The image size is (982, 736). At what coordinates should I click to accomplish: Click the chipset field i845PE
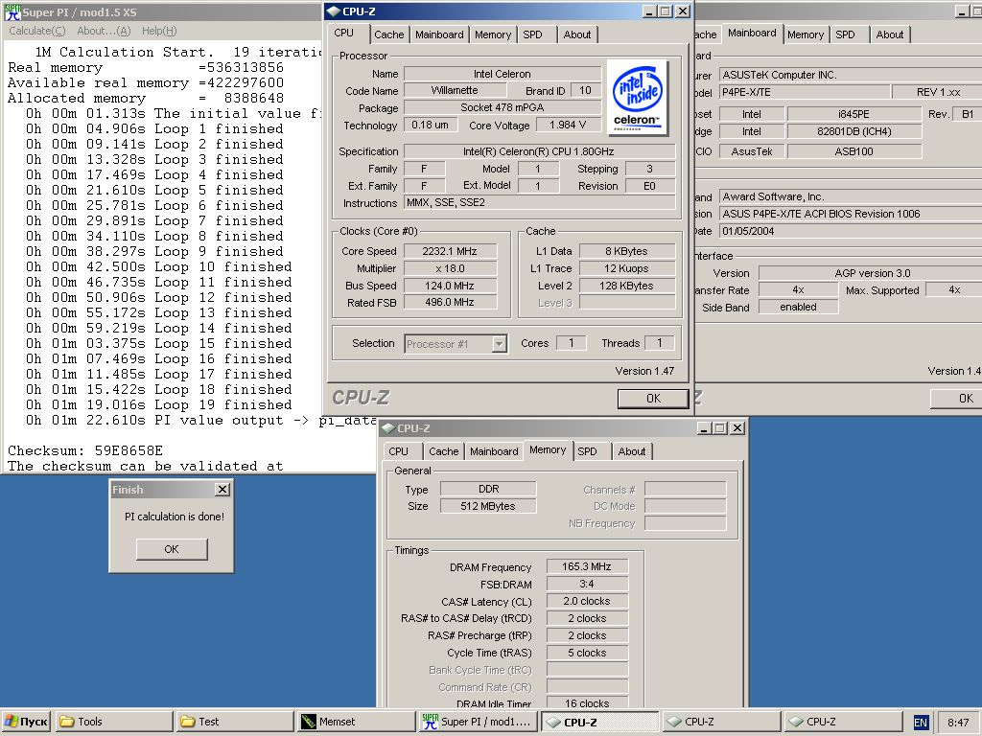(x=854, y=115)
